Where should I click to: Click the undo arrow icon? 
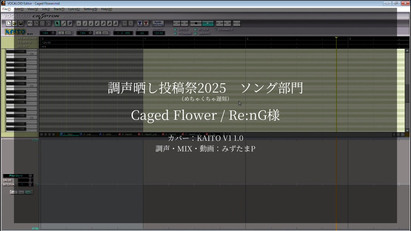click(30, 23)
